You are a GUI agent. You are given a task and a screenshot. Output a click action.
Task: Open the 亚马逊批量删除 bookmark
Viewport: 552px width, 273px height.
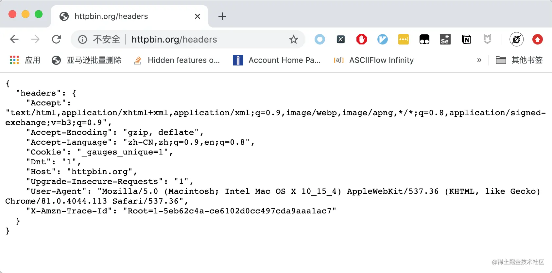[x=87, y=60]
